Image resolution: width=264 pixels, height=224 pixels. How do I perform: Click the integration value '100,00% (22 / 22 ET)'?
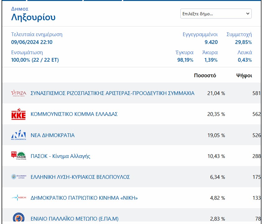(x=35, y=60)
